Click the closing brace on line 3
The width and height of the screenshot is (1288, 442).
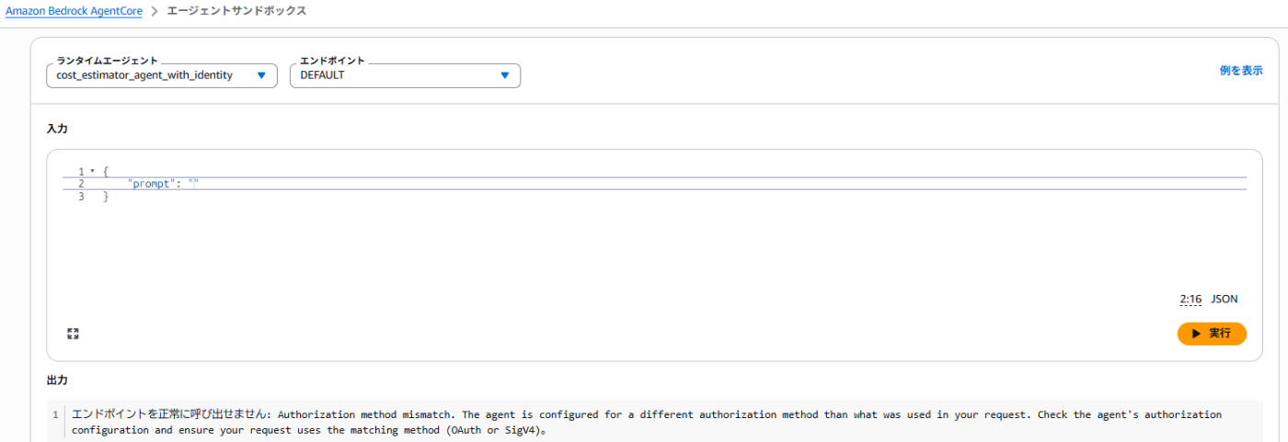pyautogui.click(x=106, y=197)
